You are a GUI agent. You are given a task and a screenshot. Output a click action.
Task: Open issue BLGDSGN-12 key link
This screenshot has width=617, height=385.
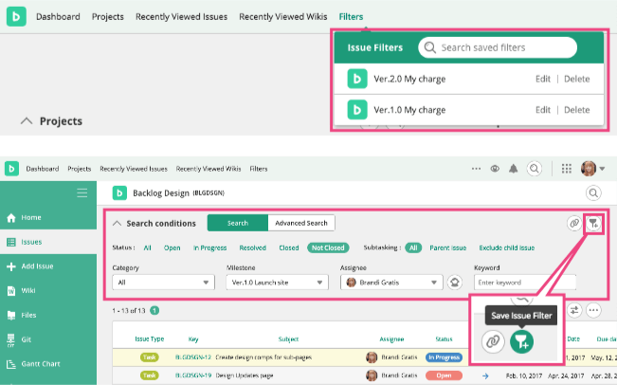193,357
